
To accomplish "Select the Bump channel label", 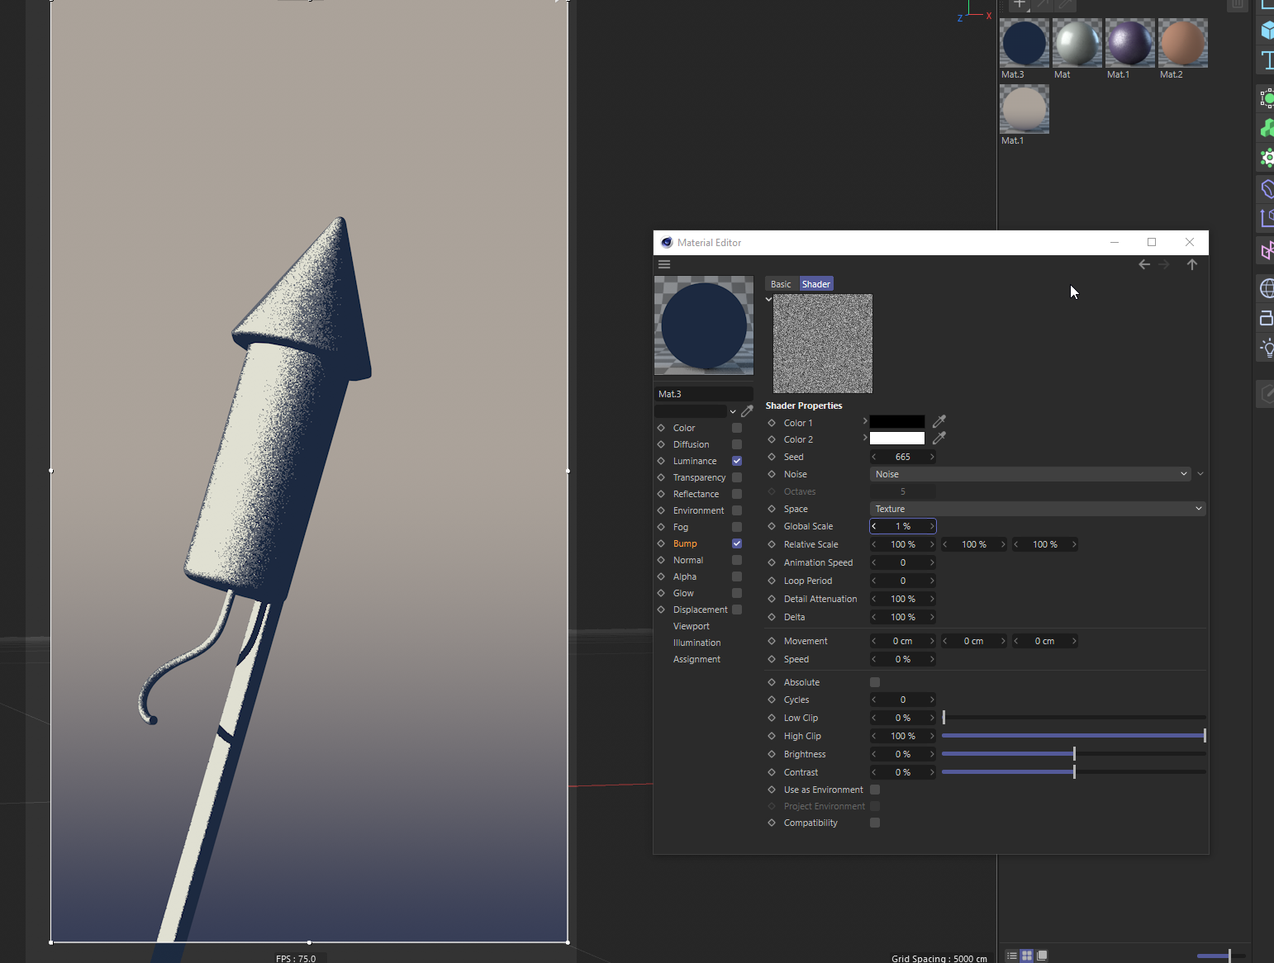I will tap(685, 543).
